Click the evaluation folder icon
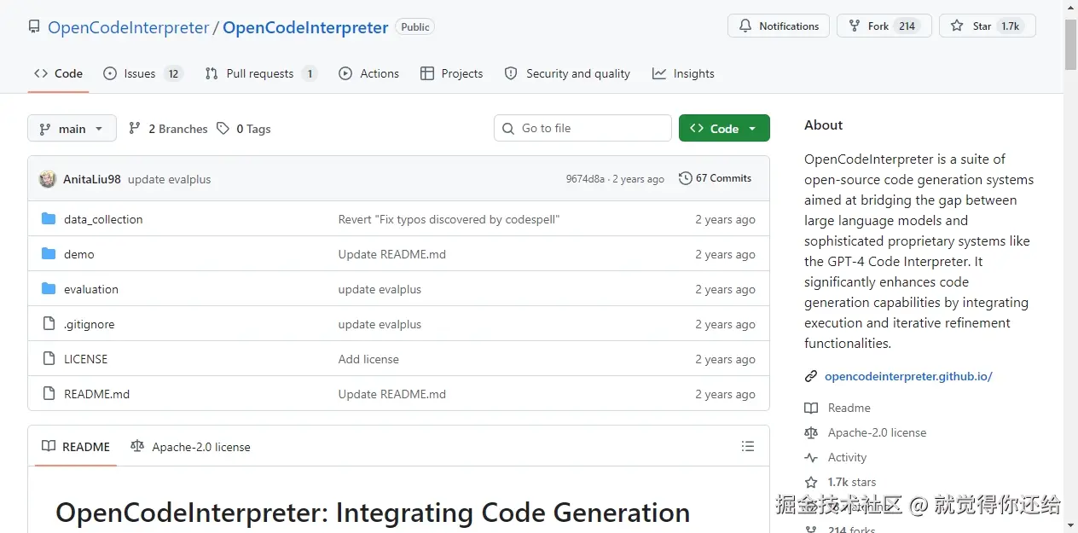This screenshot has width=1078, height=533. point(49,289)
